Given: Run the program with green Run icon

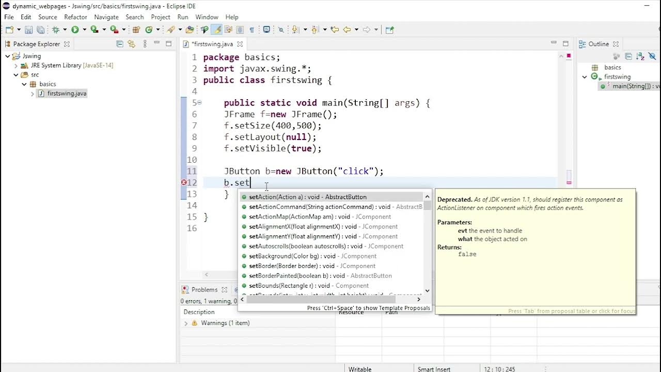Looking at the screenshot, I should pyautogui.click(x=75, y=30).
